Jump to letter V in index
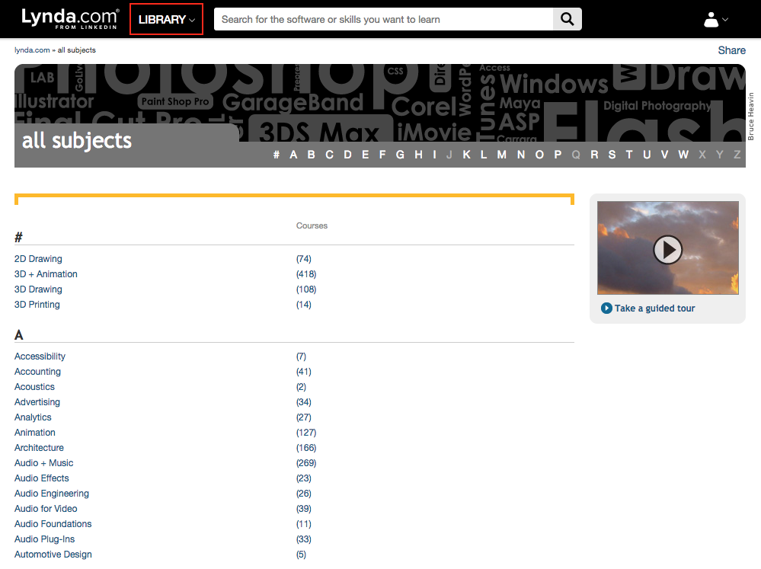Screen dimensions: 761x569 pyautogui.click(x=664, y=155)
